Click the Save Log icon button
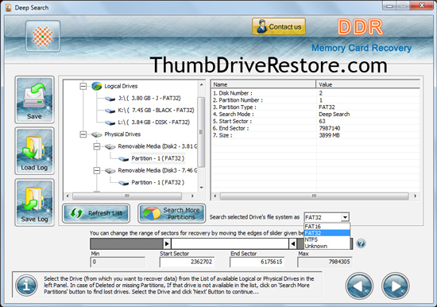 (34, 202)
